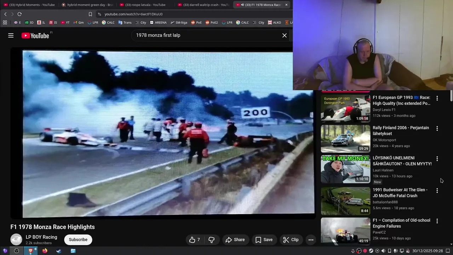Open the clock showing 30/12/2025 09:28
The image size is (453, 255).
click(x=428, y=251)
